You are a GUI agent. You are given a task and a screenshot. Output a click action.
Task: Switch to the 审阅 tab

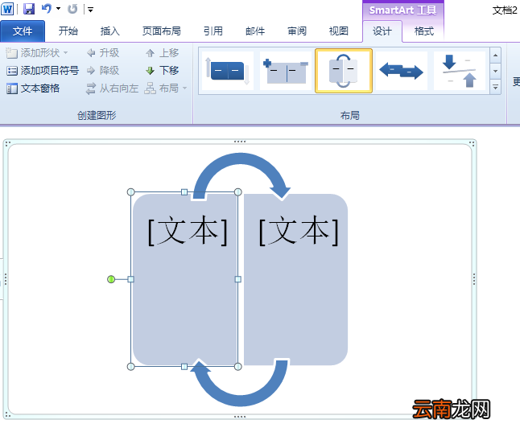[297, 31]
